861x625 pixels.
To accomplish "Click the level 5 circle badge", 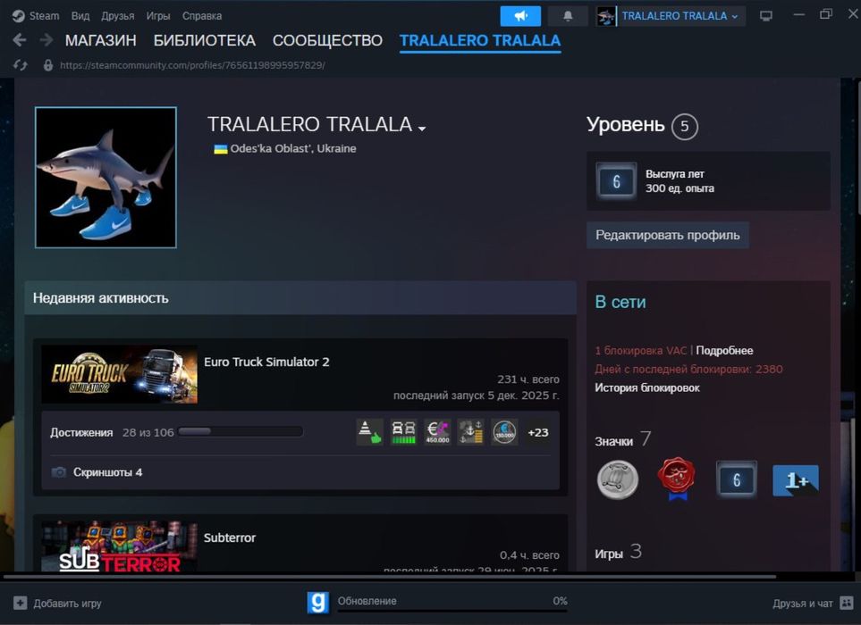I will [684, 126].
